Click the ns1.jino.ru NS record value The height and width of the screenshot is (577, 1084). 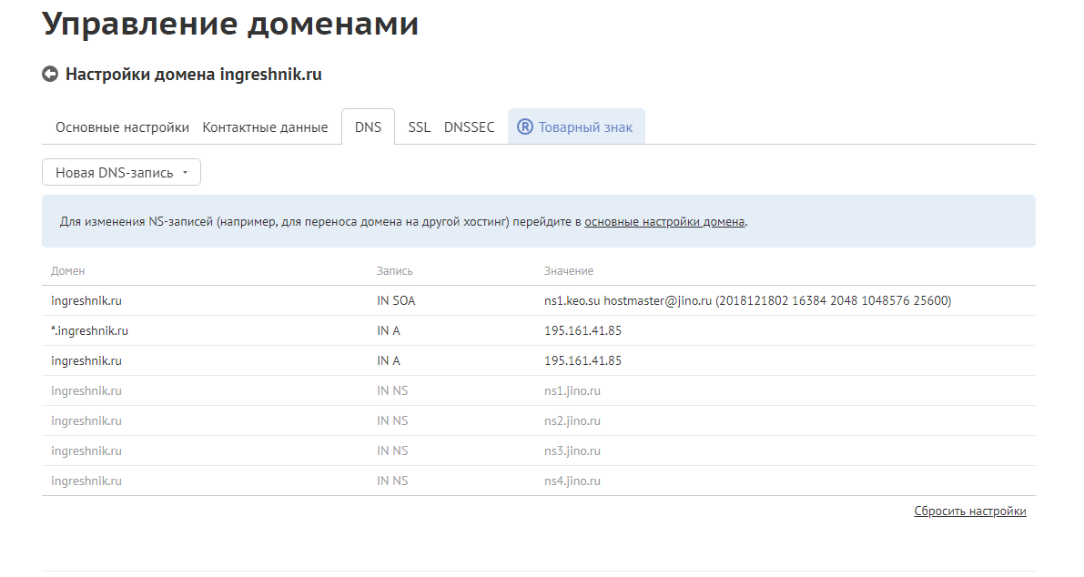572,390
